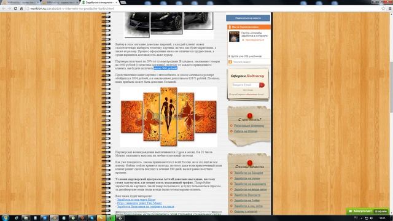Open the Заработок на вводе капчи link
The height and width of the screenshot is (221, 393).
251,190
